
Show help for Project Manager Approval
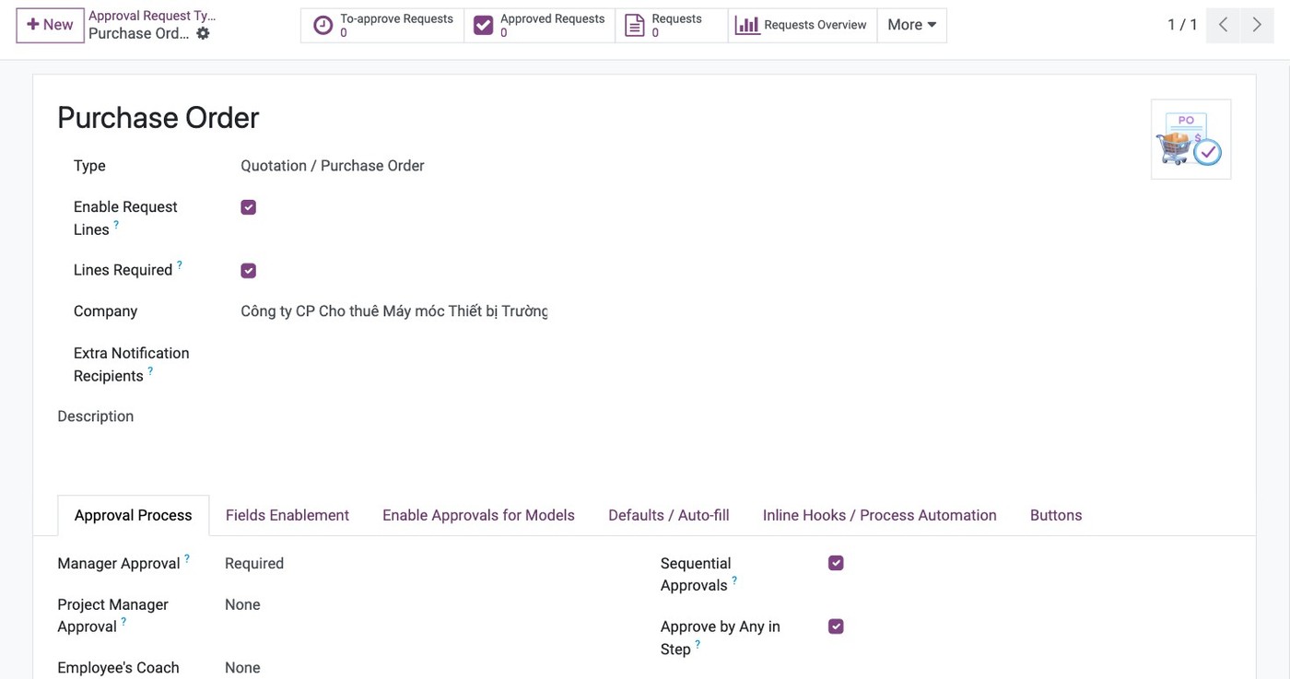(x=123, y=621)
